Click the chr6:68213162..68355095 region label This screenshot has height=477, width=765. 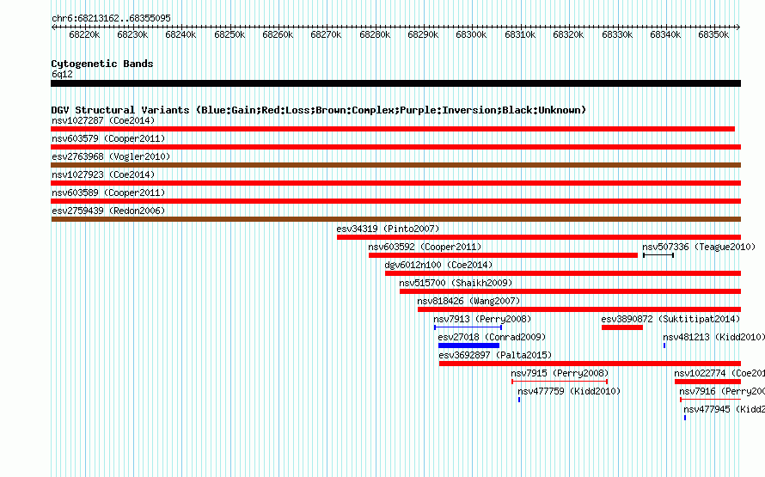point(111,19)
